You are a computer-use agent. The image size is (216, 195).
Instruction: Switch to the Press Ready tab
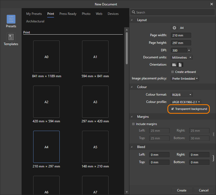tap(68, 14)
